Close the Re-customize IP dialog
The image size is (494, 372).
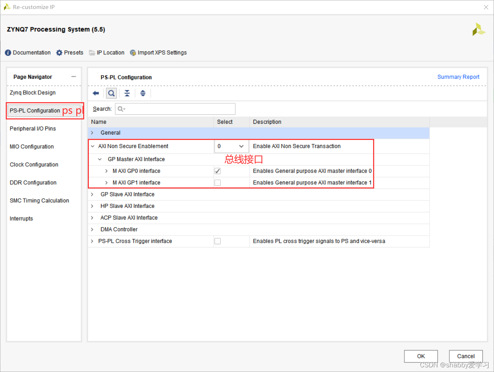click(x=486, y=7)
